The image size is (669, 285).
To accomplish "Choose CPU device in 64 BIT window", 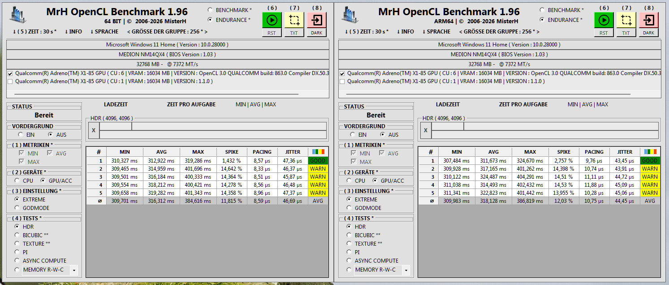I will 17,181.
